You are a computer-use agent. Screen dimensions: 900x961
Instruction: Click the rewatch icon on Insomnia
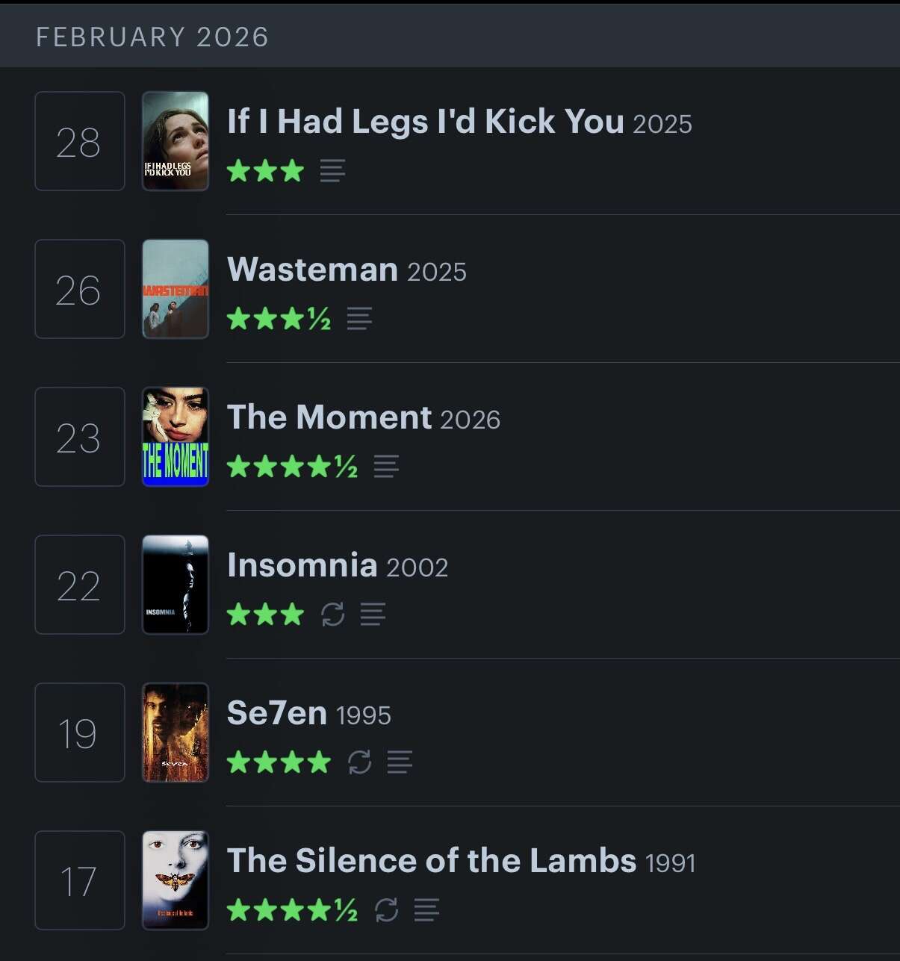(x=332, y=615)
